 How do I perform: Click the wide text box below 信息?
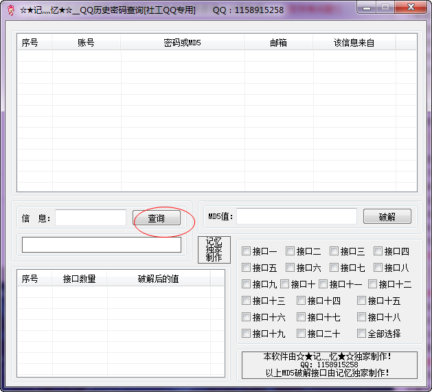[x=102, y=244]
